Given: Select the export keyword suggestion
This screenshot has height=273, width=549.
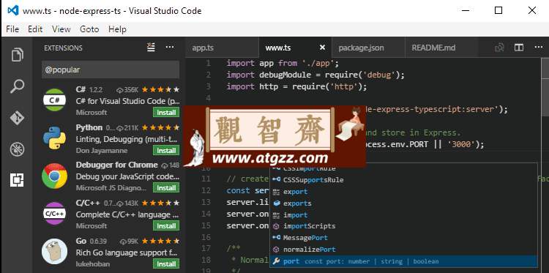Looking at the screenshot, I should pos(403,192).
